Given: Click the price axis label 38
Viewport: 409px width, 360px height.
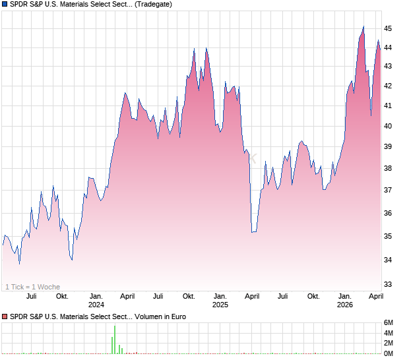Looking at the screenshot, I should coord(388,168).
